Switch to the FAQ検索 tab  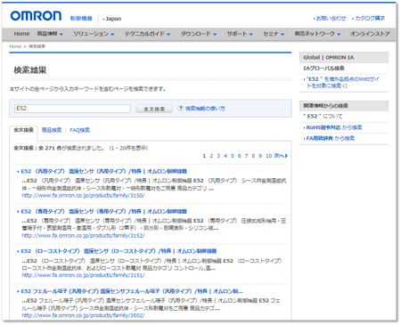(79, 130)
